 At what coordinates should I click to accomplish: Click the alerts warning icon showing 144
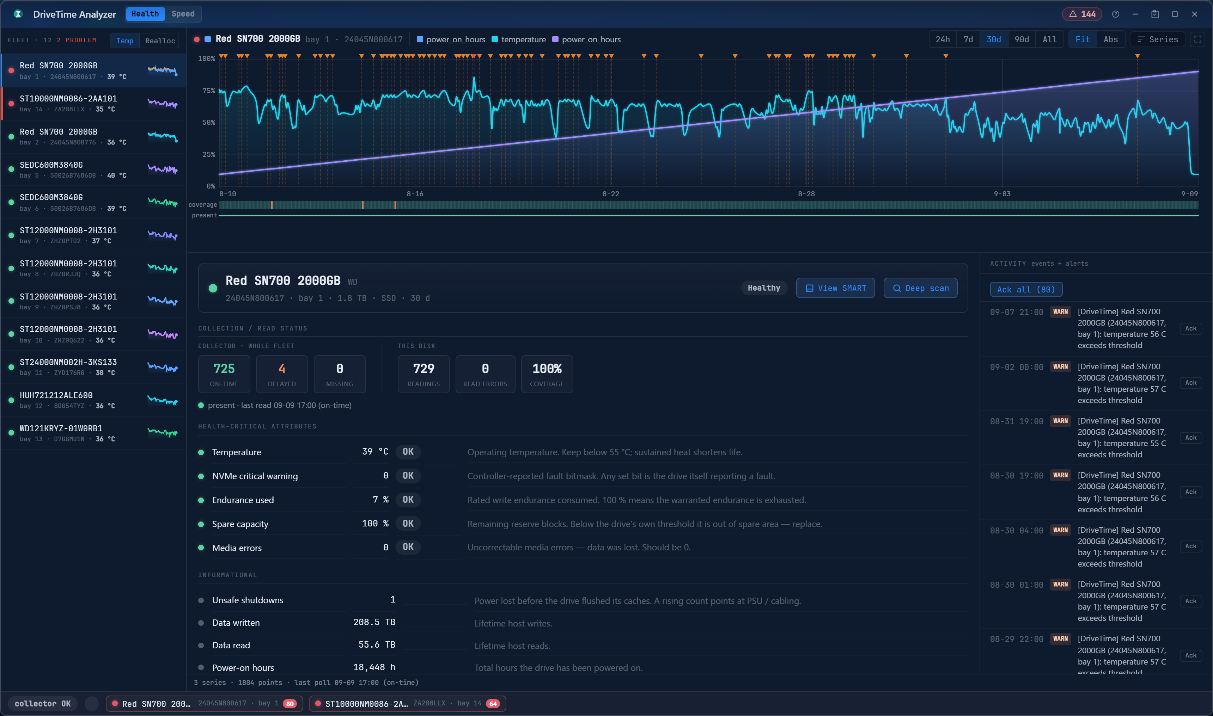click(1073, 14)
